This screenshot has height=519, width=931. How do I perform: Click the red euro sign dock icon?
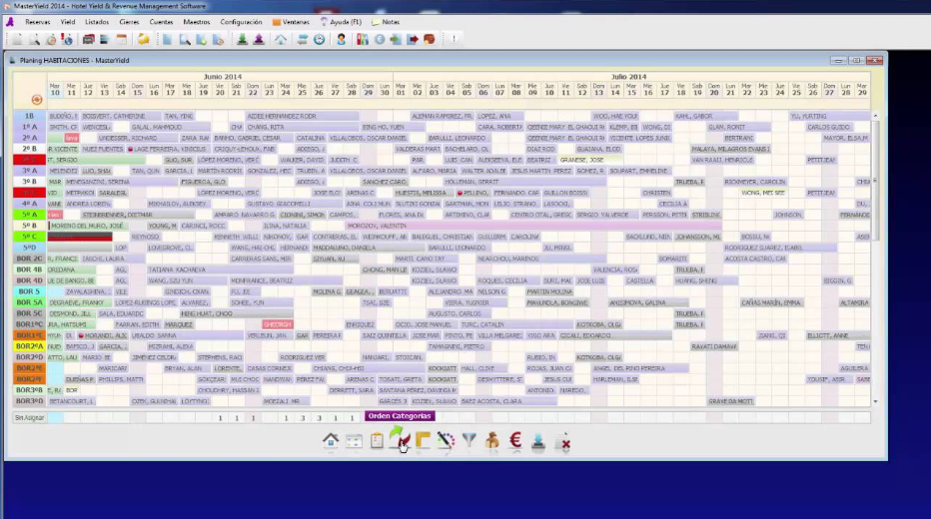pos(515,441)
